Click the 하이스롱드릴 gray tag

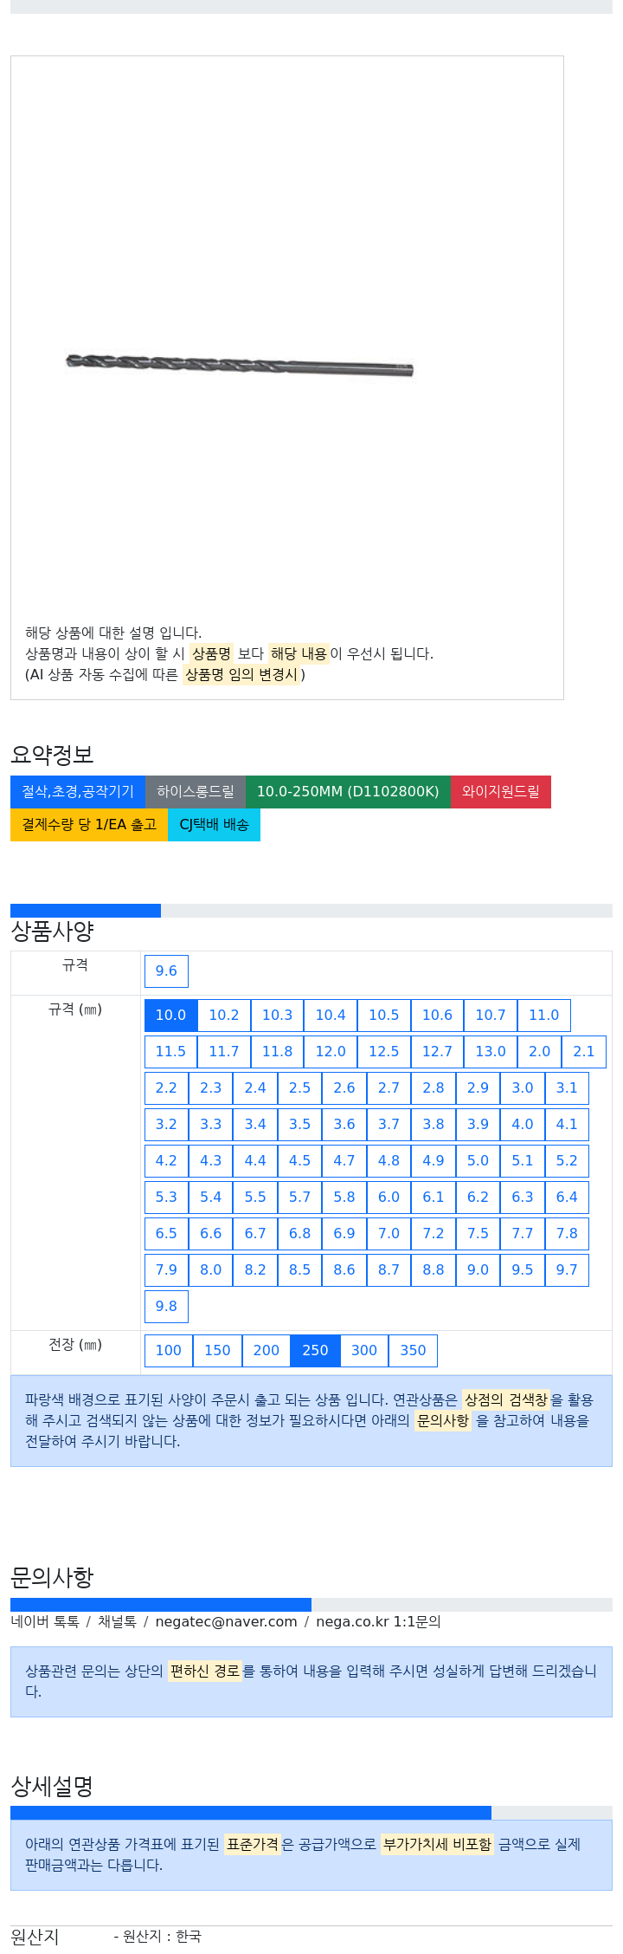(196, 791)
